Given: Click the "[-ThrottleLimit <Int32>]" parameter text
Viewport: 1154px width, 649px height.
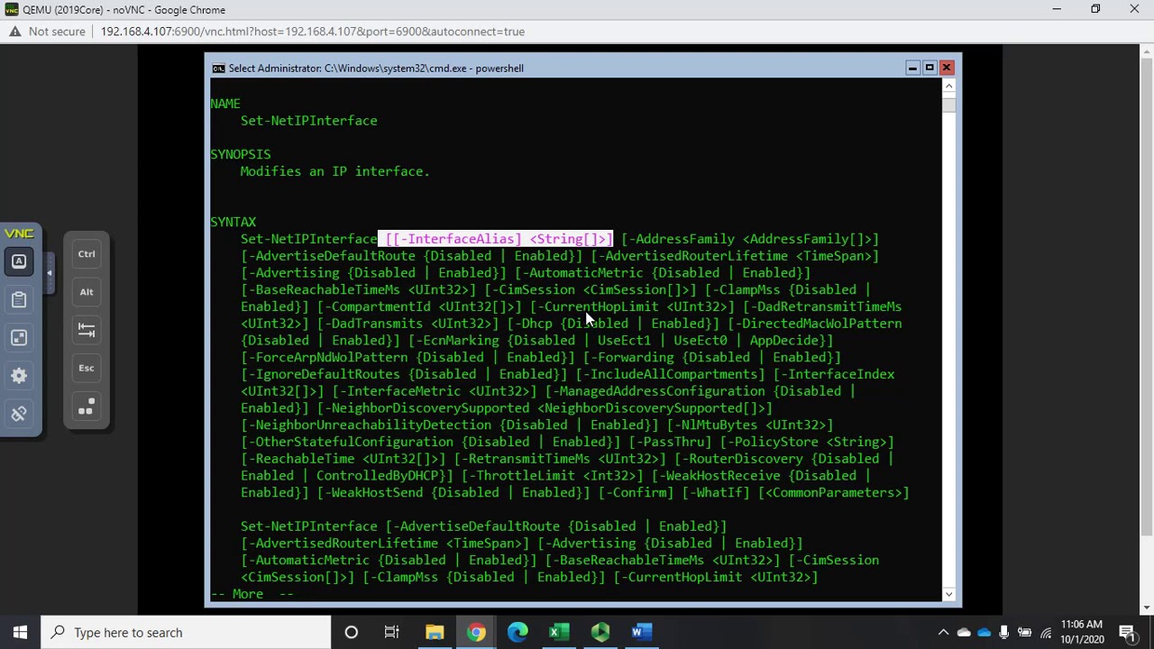Looking at the screenshot, I should pos(553,476).
